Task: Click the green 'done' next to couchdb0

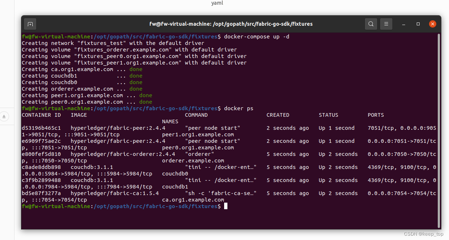Action: coord(136,82)
